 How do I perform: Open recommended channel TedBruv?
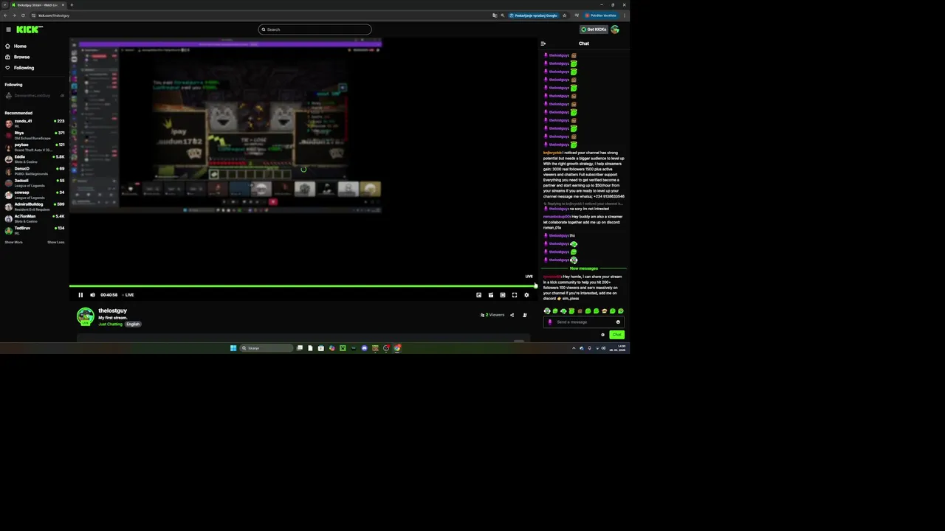[35, 229]
